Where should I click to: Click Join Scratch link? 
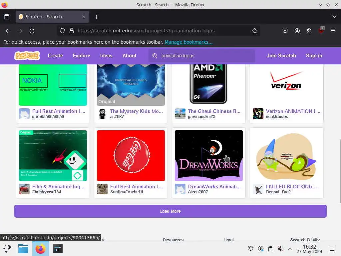281,56
